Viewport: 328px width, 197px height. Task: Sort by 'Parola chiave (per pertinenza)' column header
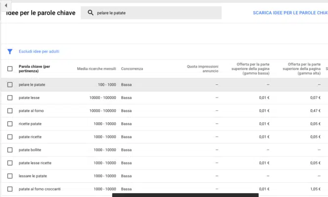34,69
